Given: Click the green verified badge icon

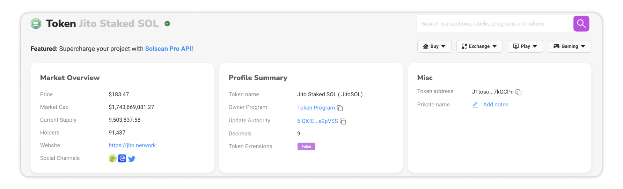Looking at the screenshot, I should (x=167, y=24).
